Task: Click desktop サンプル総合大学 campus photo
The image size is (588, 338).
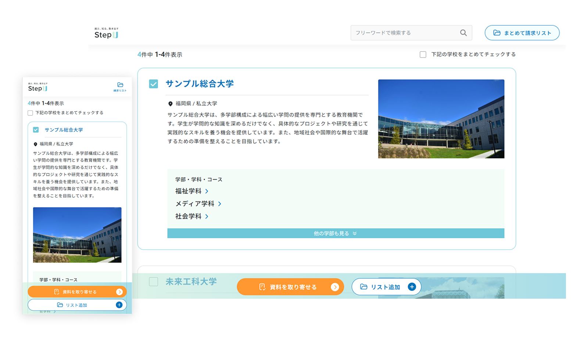Action: [x=441, y=119]
